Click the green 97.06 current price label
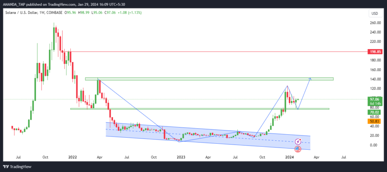Viewport: 387px width, 172px height. [375, 99]
